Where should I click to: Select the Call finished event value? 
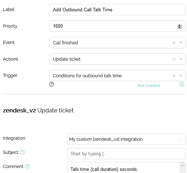[x=65, y=43]
